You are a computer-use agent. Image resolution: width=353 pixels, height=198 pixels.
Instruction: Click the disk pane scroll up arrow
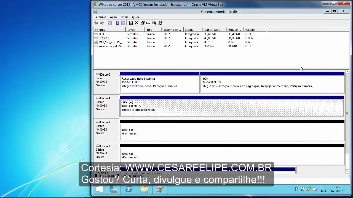(x=347, y=72)
